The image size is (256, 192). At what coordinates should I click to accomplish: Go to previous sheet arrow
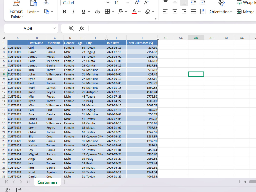point(14,182)
